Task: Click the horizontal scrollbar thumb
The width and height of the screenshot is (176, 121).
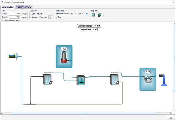Action: point(85,113)
